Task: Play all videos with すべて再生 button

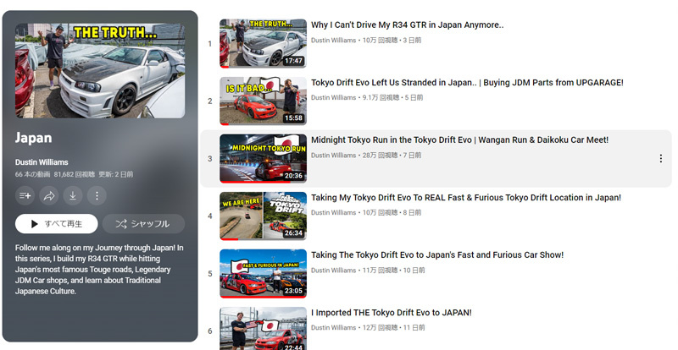Action: [x=57, y=223]
